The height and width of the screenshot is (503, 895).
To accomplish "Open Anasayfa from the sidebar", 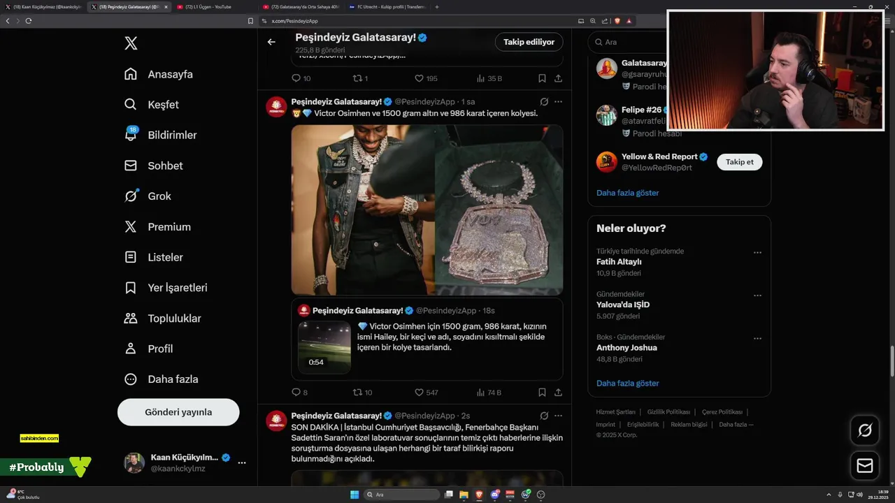I will point(159,74).
